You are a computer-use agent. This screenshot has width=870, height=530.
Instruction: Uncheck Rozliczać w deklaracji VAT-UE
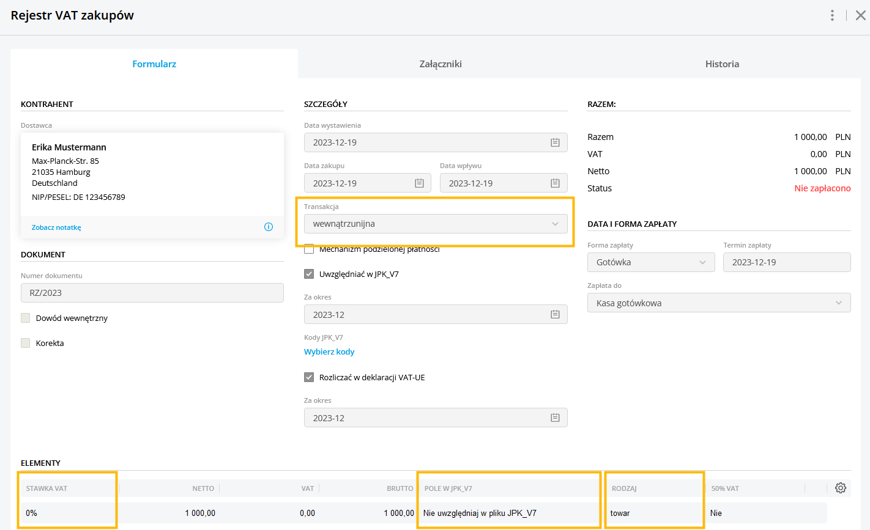(309, 377)
